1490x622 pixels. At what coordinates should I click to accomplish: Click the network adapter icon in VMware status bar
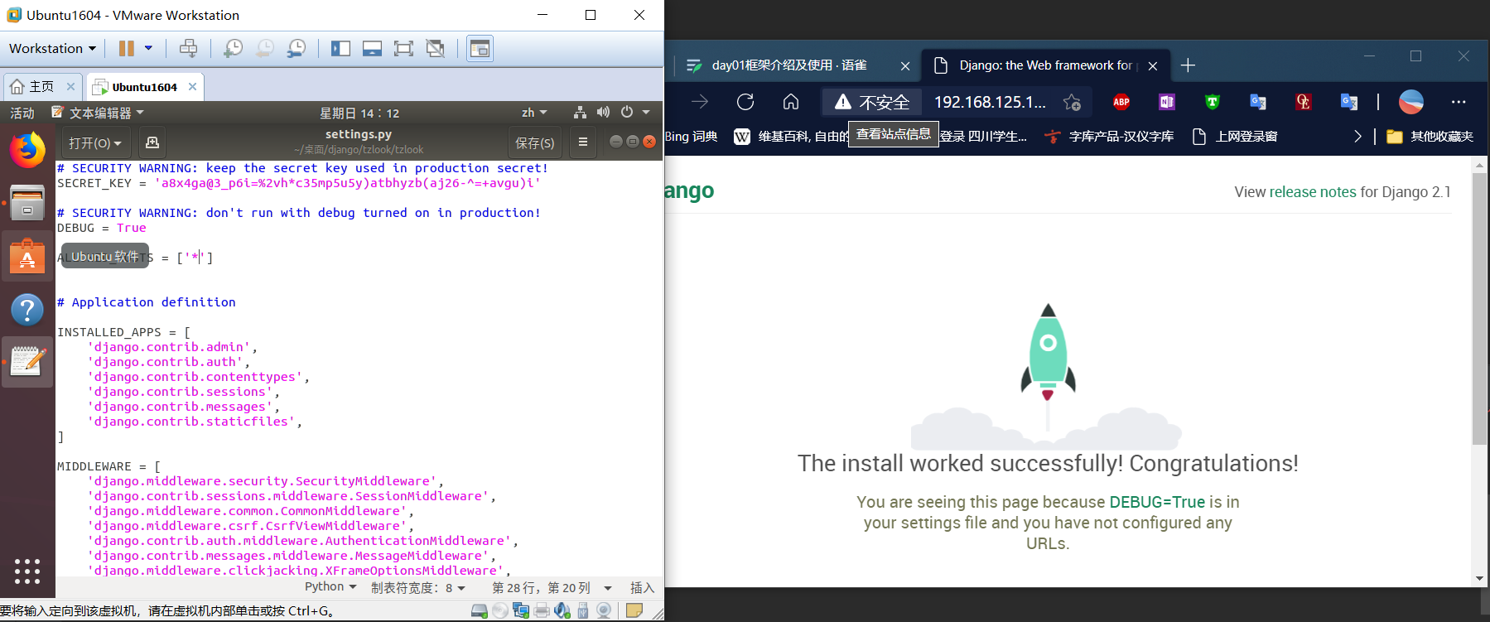pyautogui.click(x=521, y=611)
